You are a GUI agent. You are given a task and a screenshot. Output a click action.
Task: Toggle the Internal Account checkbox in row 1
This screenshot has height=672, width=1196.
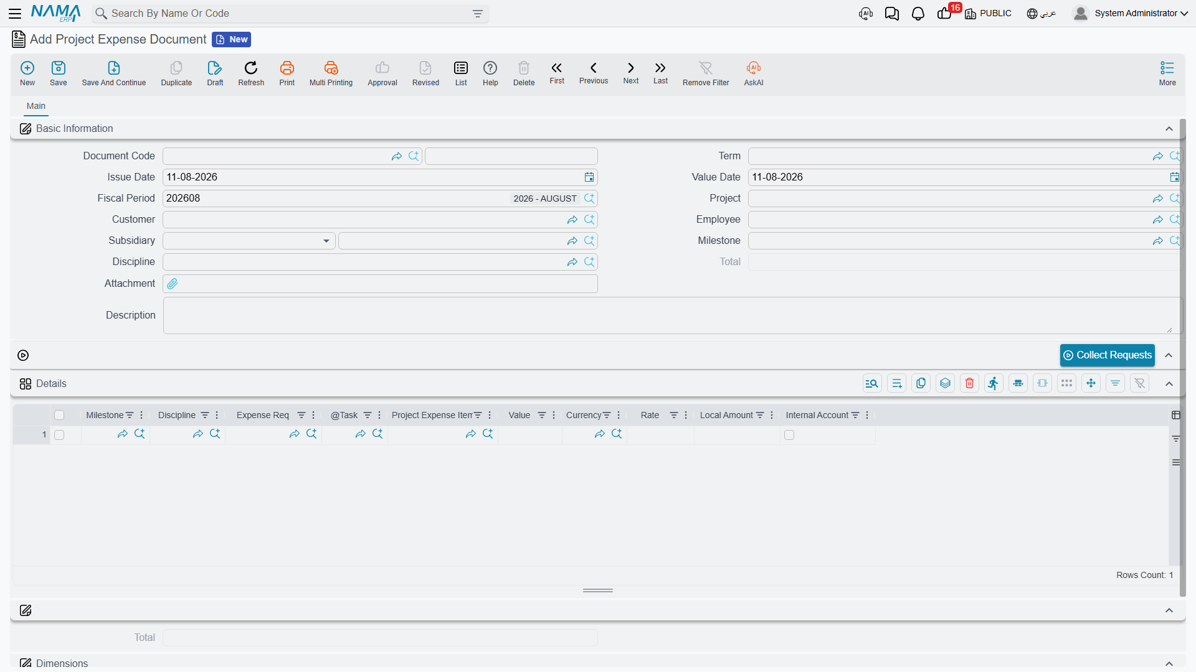pos(789,435)
